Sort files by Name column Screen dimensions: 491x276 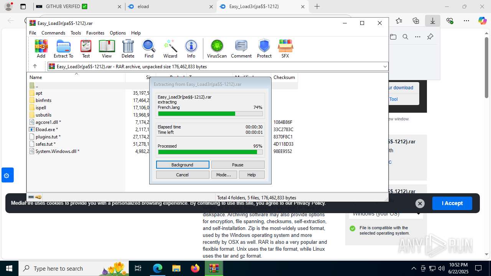click(76, 77)
